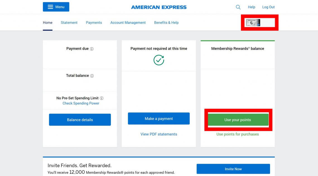Viewport: 318px width, 176px height.
Task: Click the search magnifier icon
Action: click(x=238, y=7)
